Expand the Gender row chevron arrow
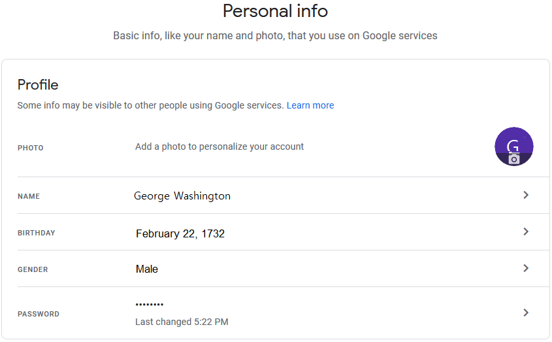552x342 pixels. tap(526, 268)
